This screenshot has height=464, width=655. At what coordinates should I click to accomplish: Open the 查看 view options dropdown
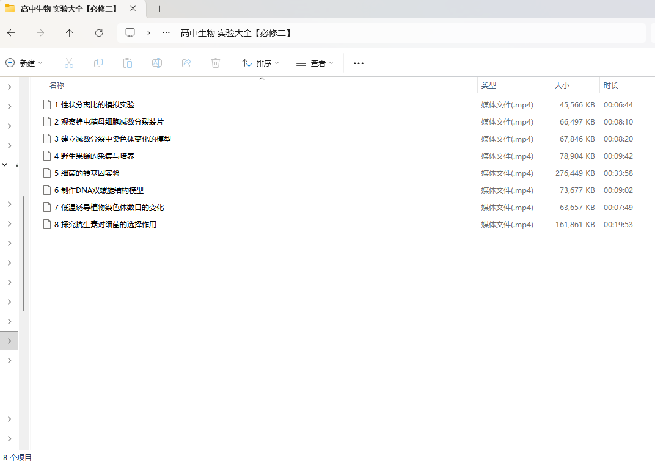pos(315,63)
